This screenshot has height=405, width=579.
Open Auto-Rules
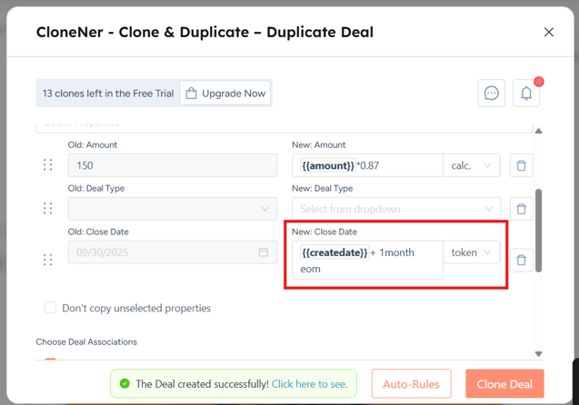[x=411, y=384]
